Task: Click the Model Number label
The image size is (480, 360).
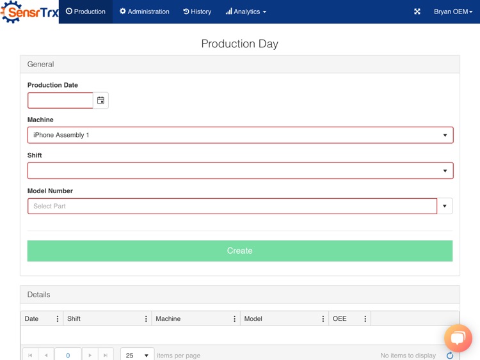Action: 50,191
